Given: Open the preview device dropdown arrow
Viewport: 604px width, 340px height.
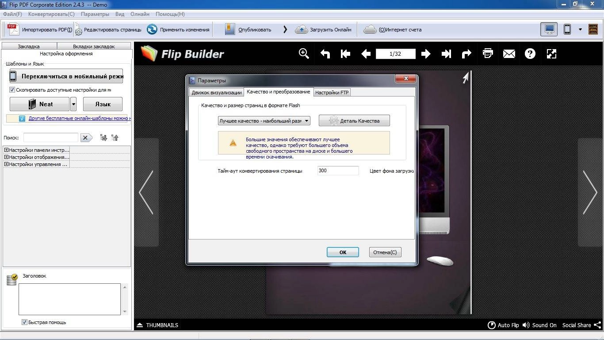Looking at the screenshot, I should (580, 30).
